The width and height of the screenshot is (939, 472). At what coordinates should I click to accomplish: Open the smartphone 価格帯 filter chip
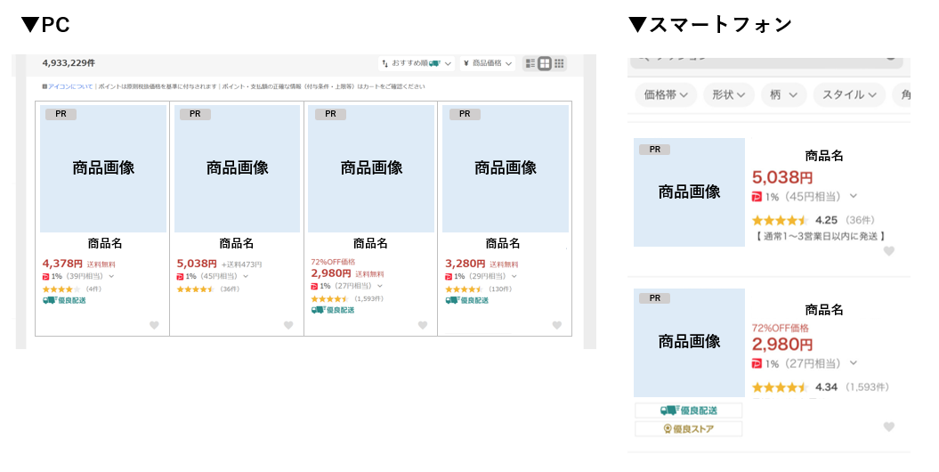[x=666, y=94]
